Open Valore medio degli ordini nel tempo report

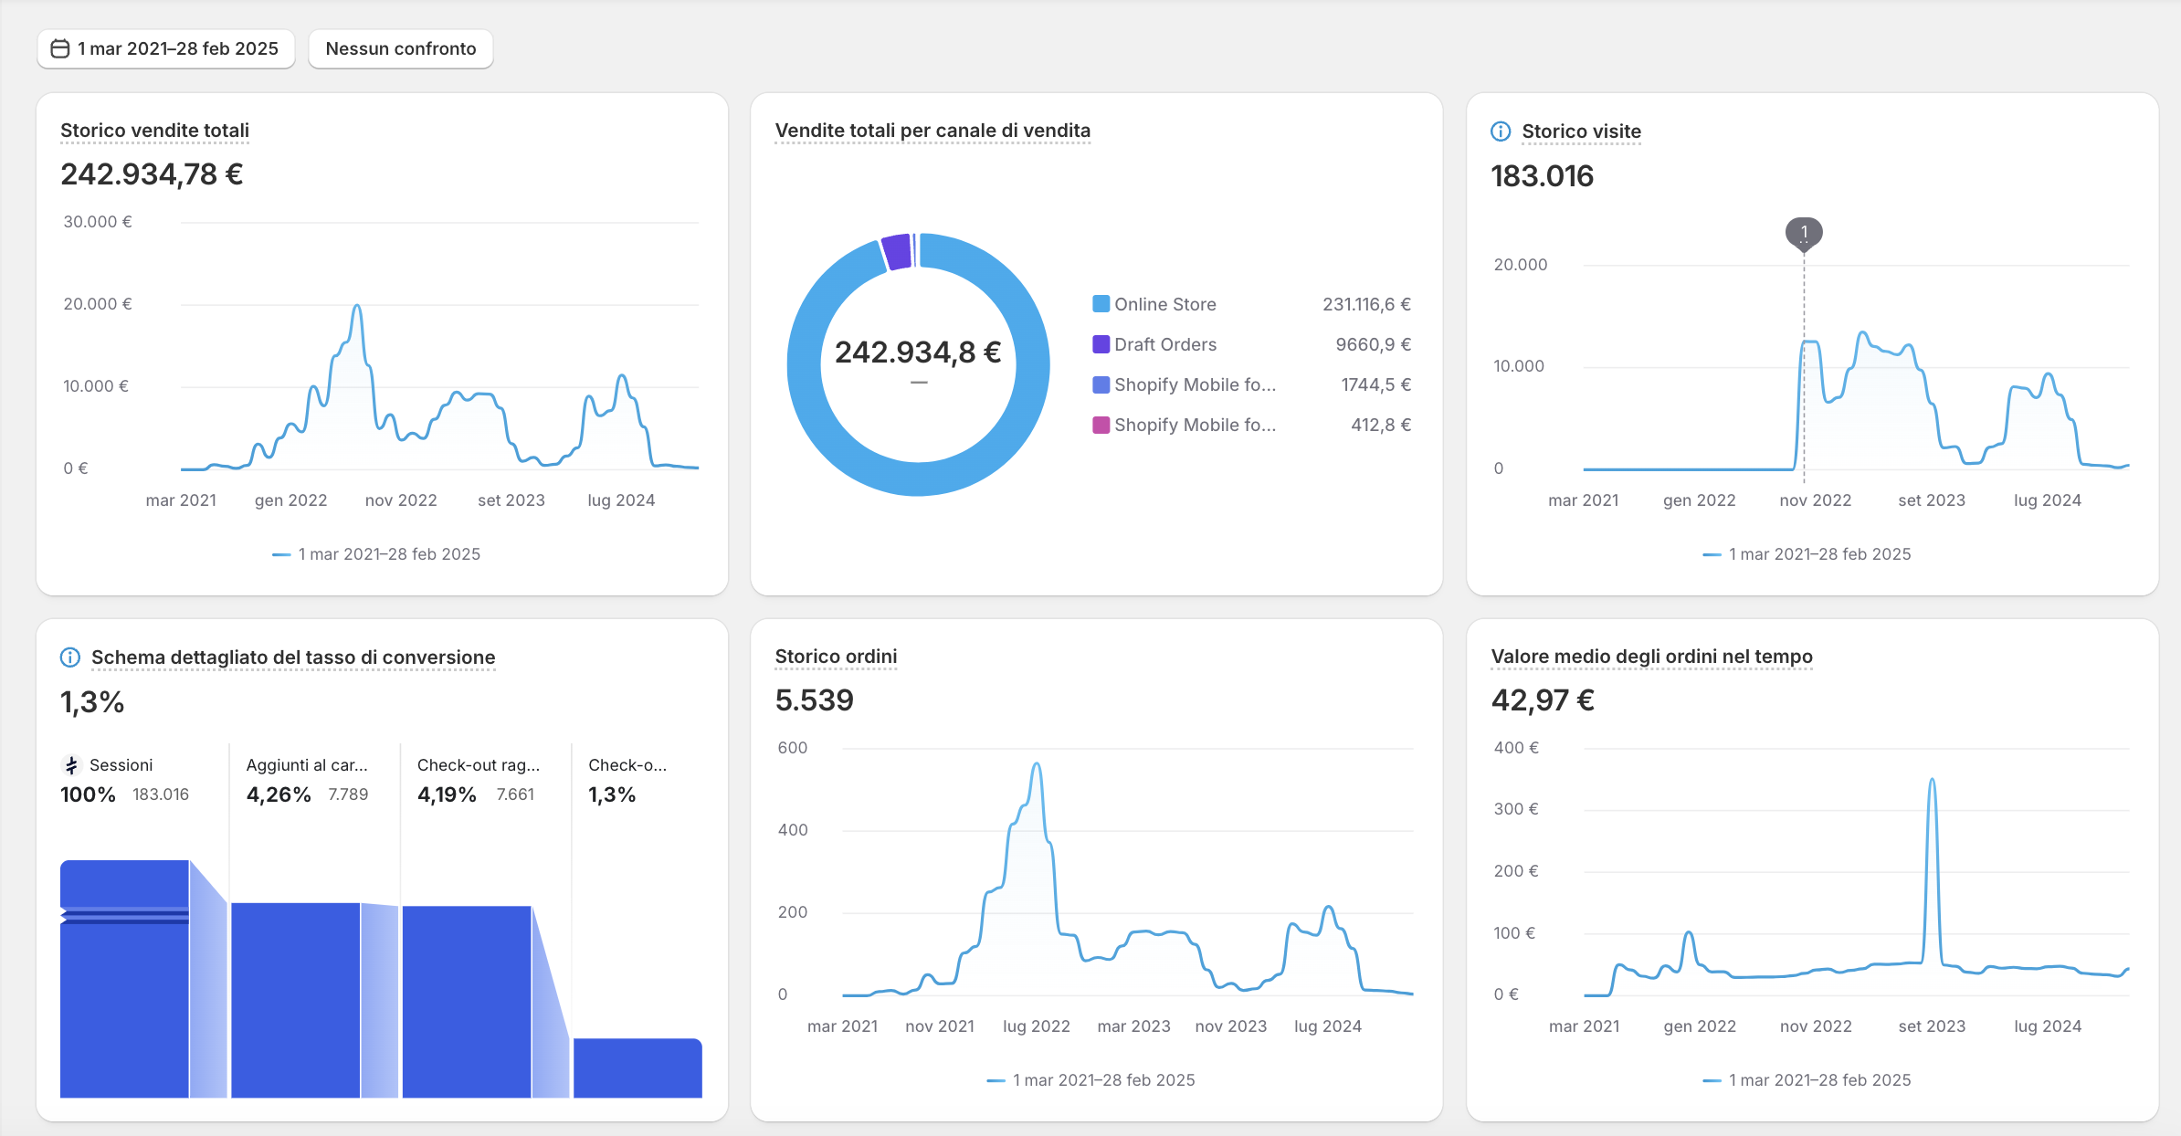1651,657
